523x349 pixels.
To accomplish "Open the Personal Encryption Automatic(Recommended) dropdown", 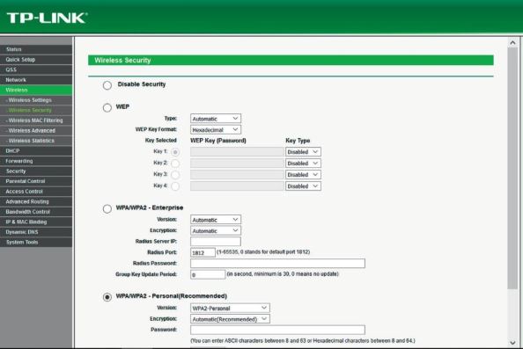I will coord(230,319).
